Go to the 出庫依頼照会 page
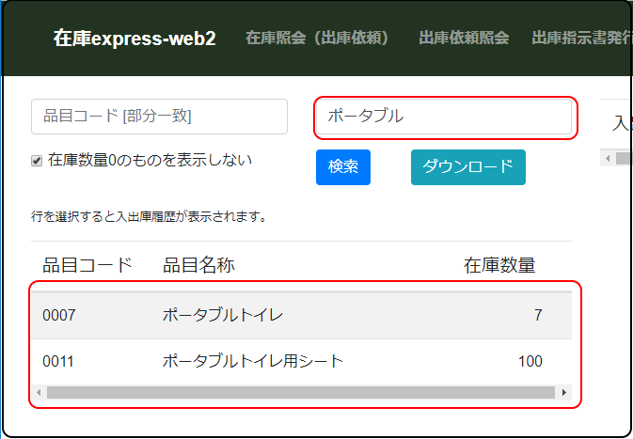The width and height of the screenshot is (633, 439). point(464,39)
